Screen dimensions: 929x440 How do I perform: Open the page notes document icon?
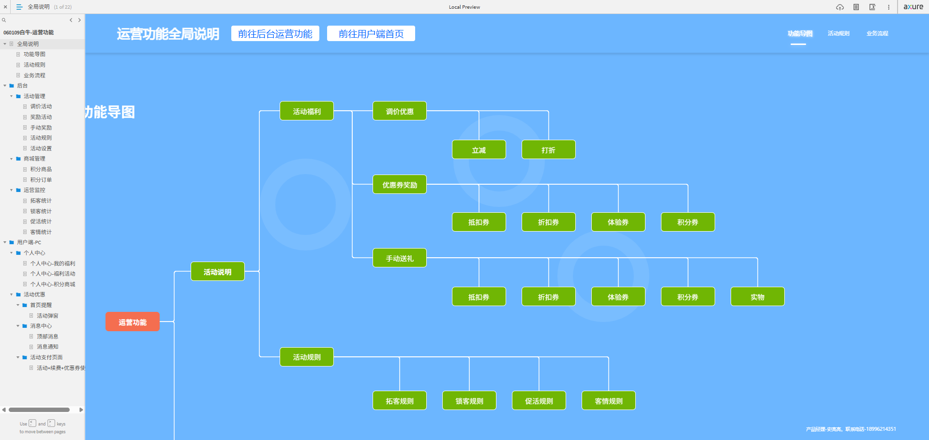tap(856, 7)
